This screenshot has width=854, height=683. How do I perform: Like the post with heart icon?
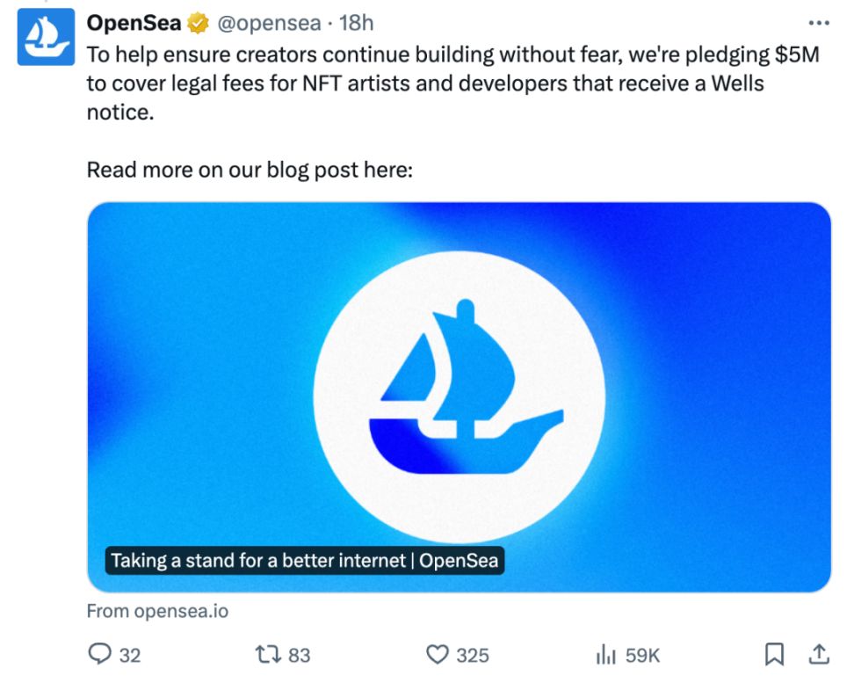point(437,654)
